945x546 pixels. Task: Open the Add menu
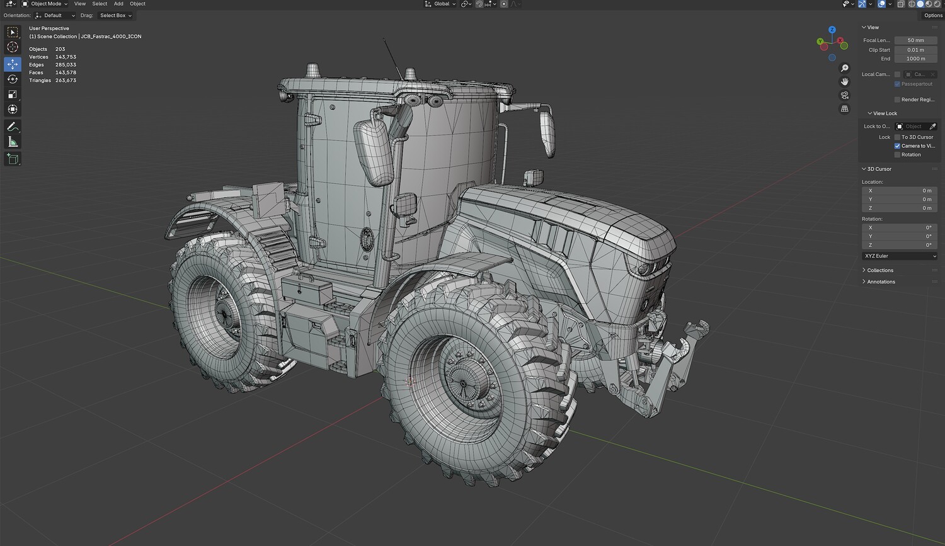point(118,4)
